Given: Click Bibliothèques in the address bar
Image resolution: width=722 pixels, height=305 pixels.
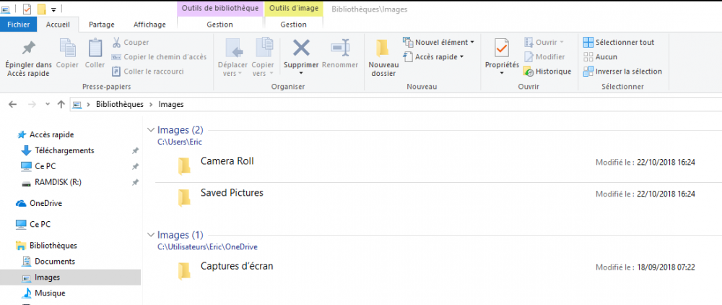Looking at the screenshot, I should (119, 104).
